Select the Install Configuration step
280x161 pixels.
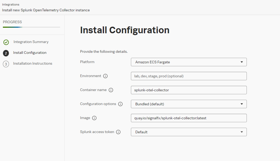tap(30, 53)
